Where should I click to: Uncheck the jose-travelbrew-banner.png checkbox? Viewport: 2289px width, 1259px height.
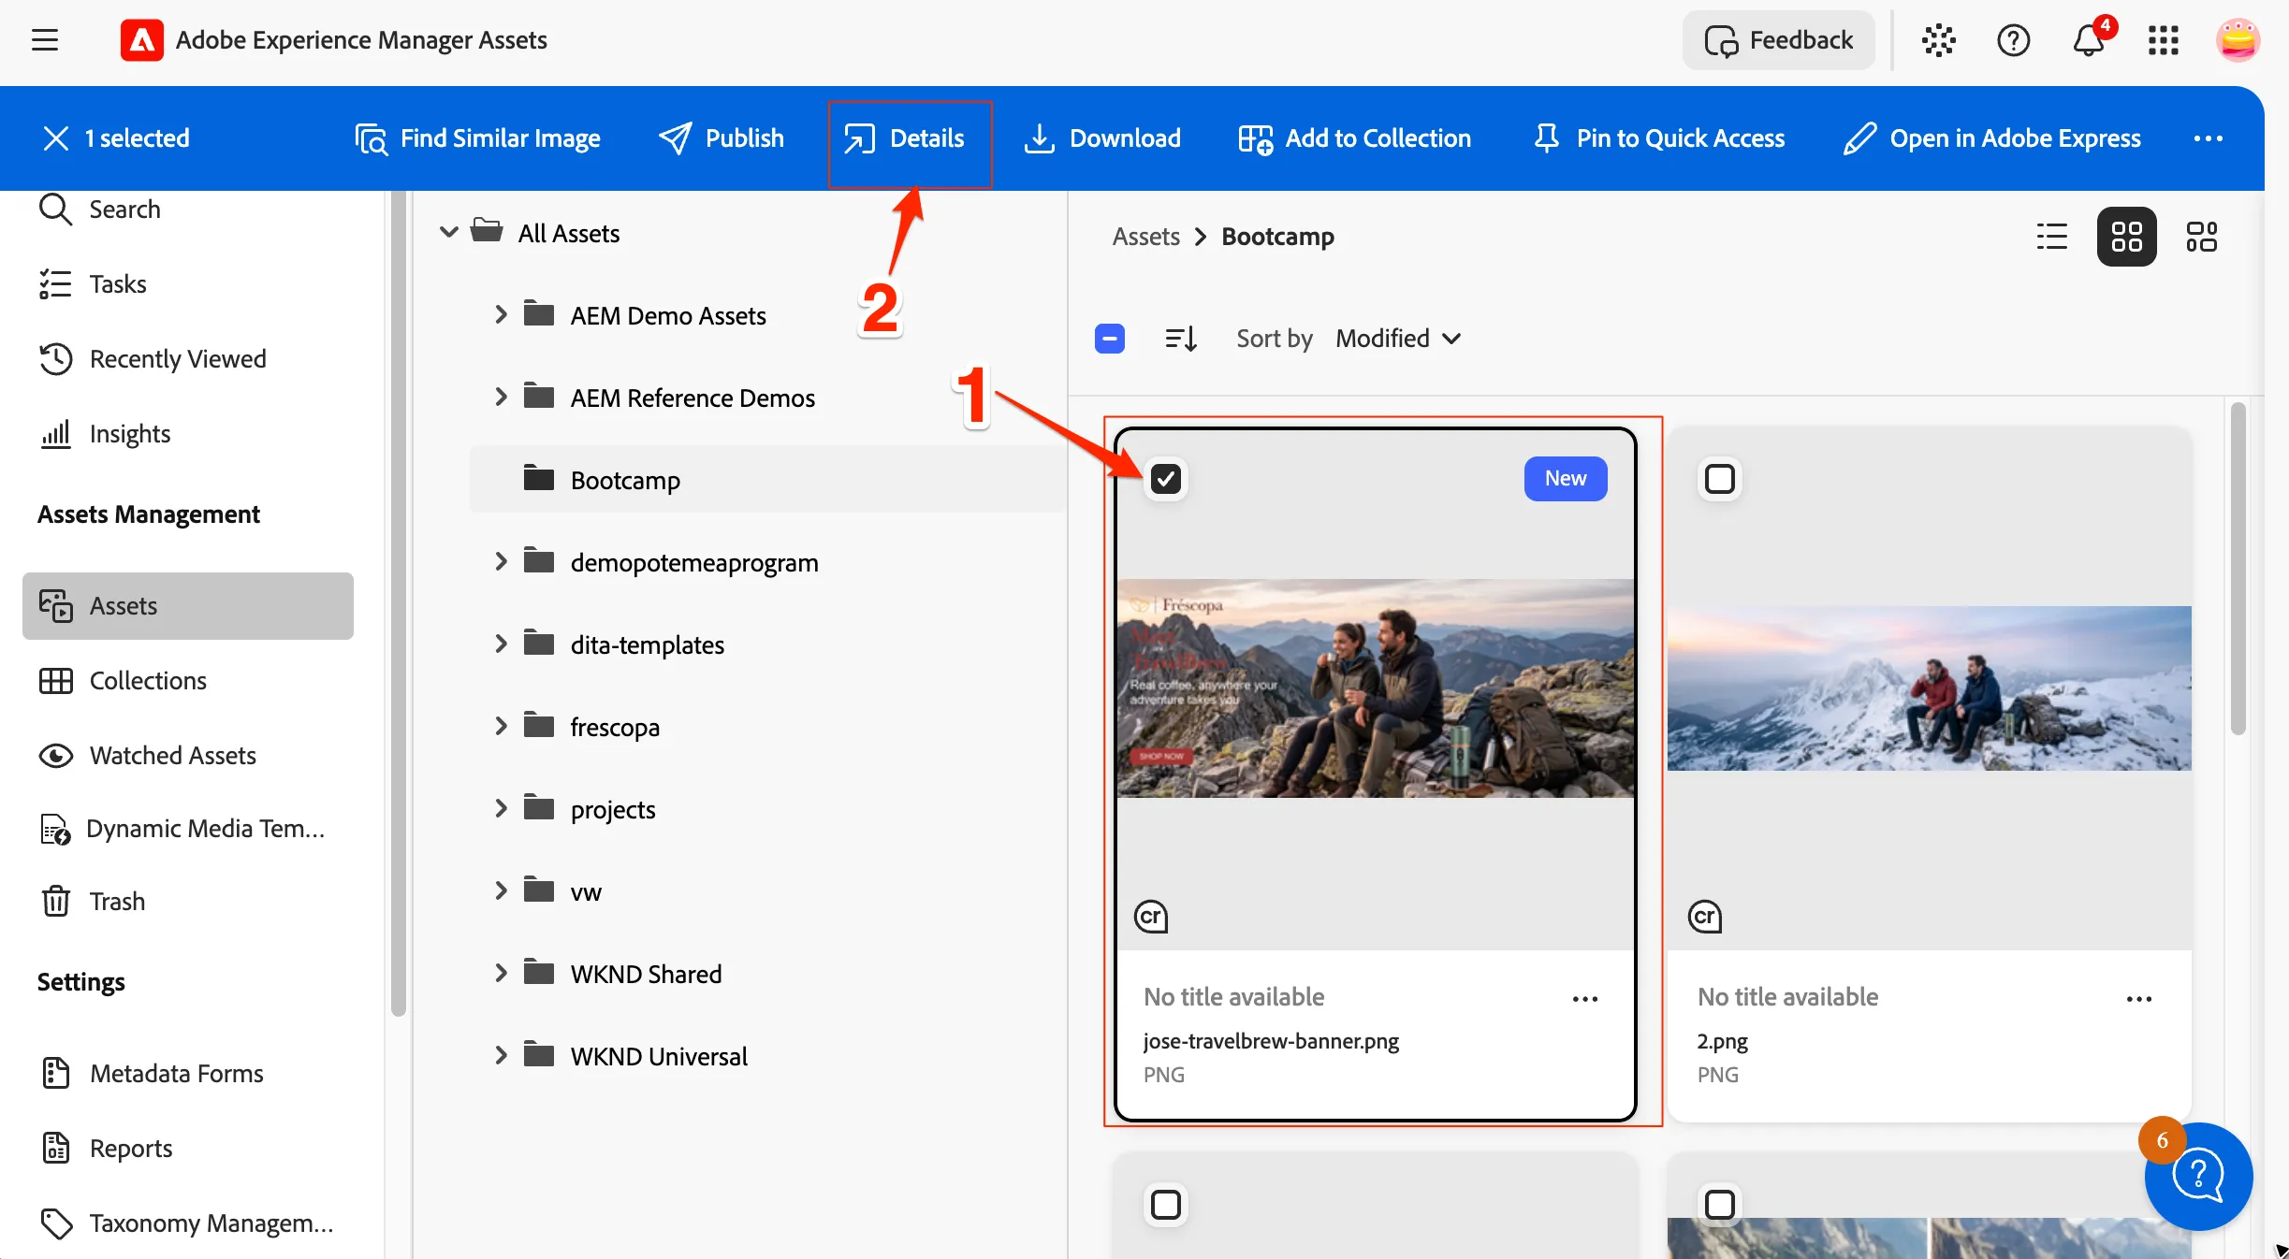coord(1166,479)
